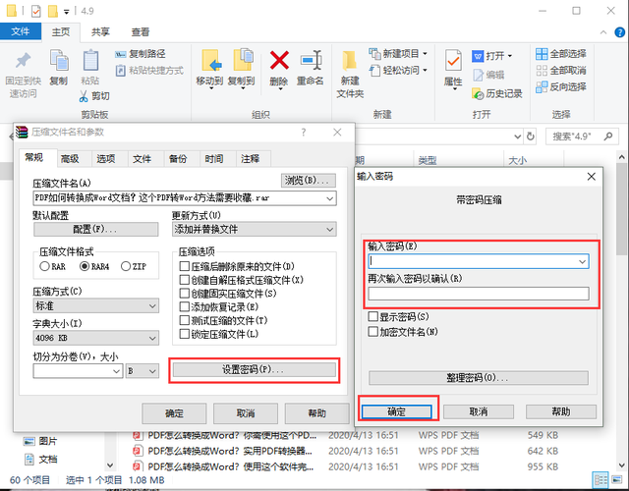
Task: Click the Paste icon in ribbon
Action: pyautogui.click(x=90, y=61)
